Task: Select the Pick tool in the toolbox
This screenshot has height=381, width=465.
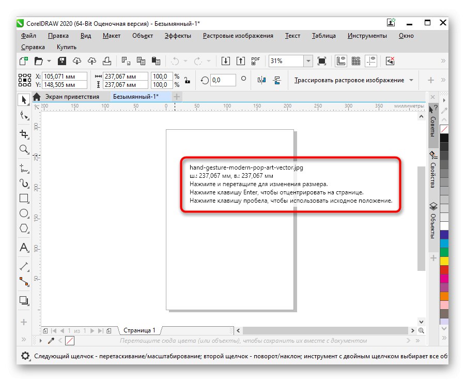Action: [x=23, y=98]
